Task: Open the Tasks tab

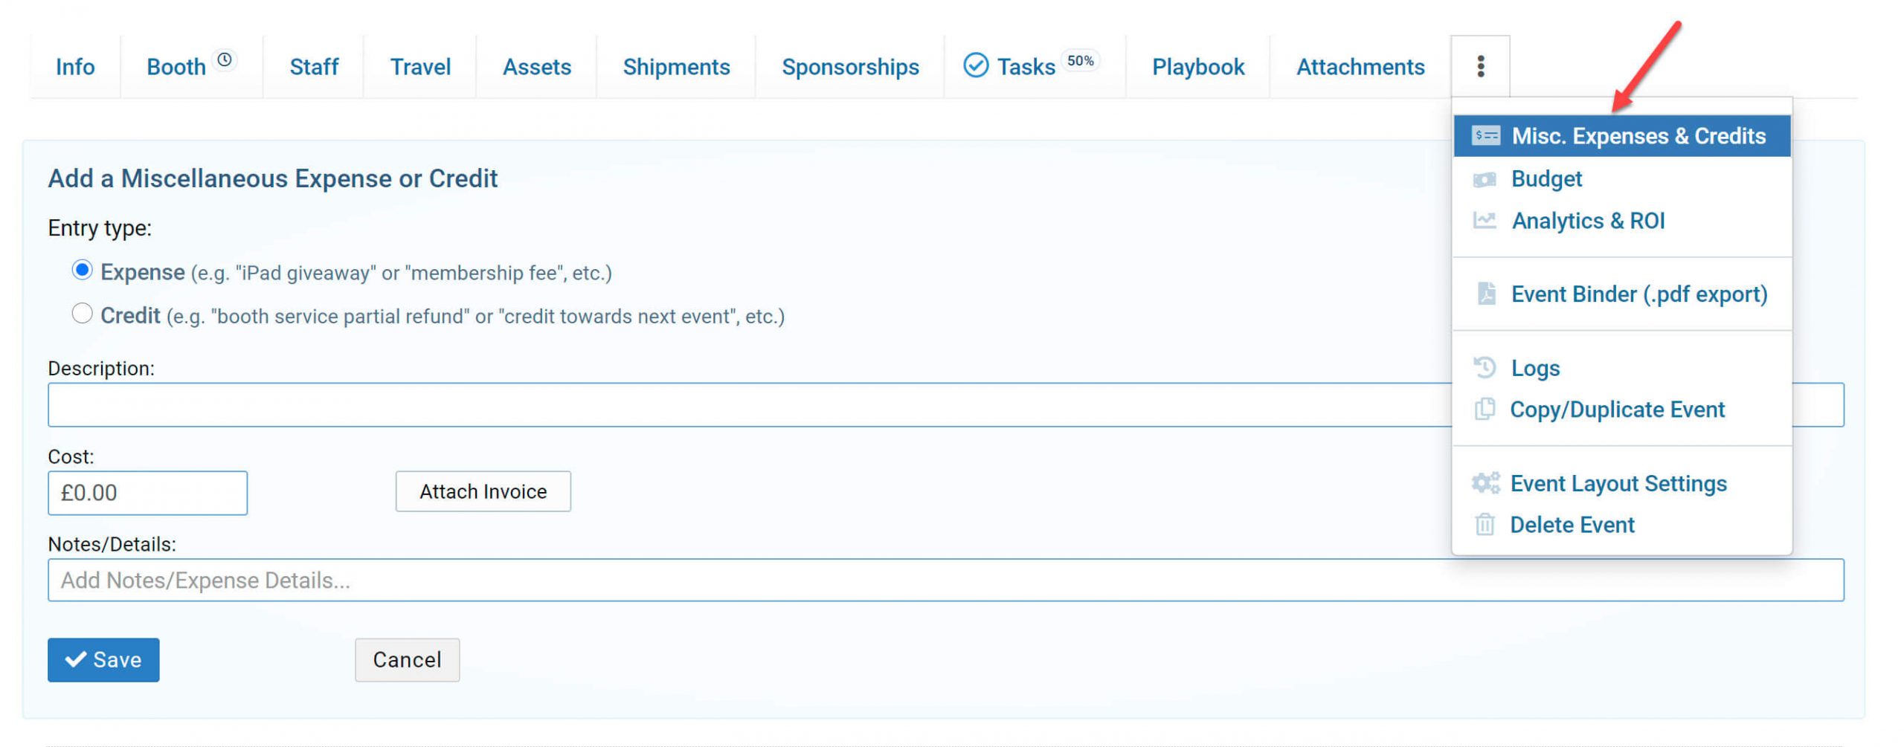Action: click(1025, 67)
